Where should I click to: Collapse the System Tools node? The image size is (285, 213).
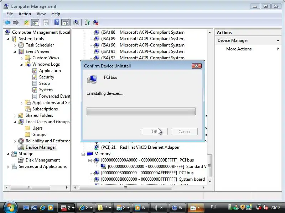tap(8, 39)
